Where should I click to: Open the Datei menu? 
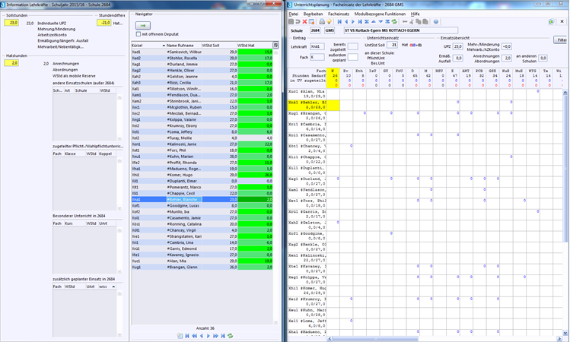point(293,14)
